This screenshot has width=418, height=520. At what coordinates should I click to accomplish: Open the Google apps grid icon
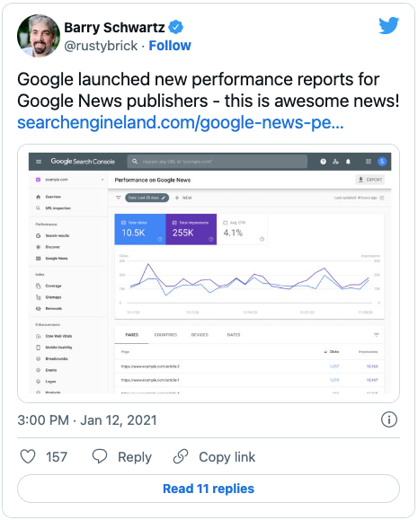coord(369,162)
